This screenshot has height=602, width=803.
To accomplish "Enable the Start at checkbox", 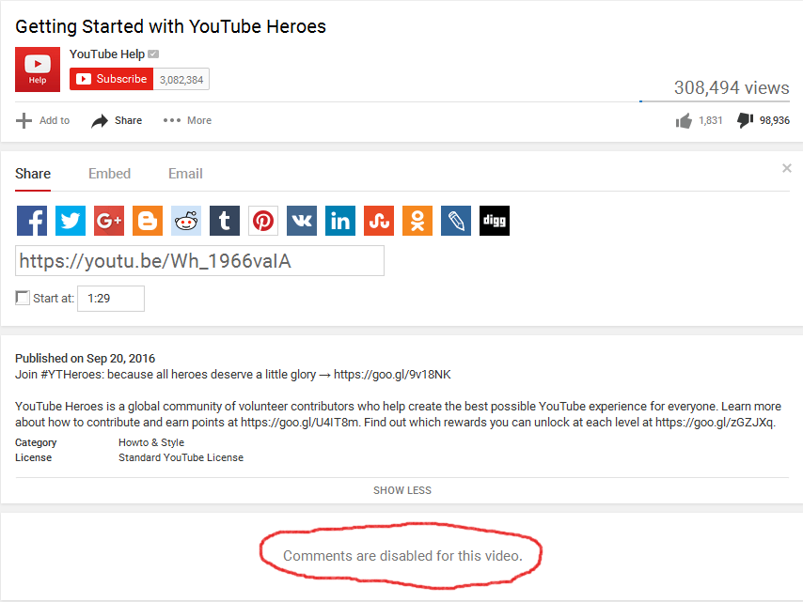I will click(23, 298).
